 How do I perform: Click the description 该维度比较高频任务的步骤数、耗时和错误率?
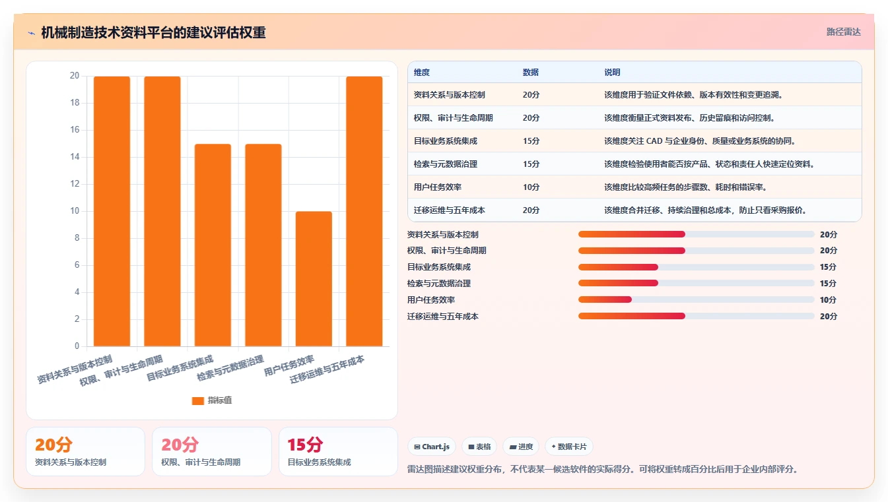685,187
